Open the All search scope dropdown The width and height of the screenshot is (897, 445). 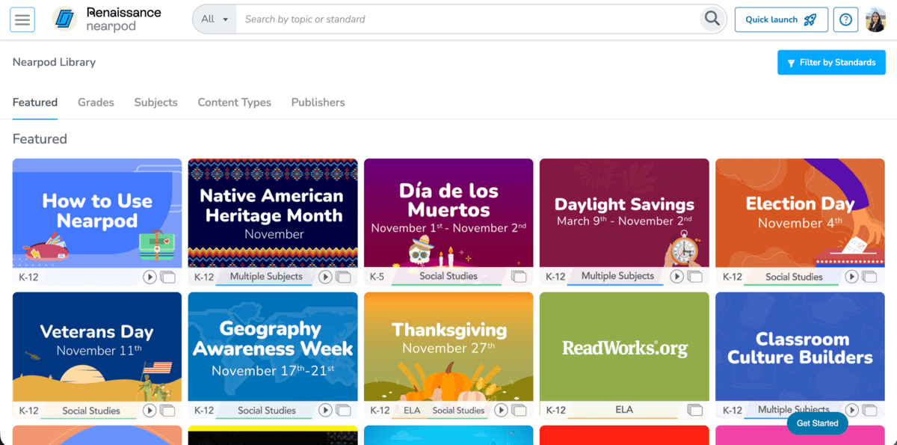[214, 19]
